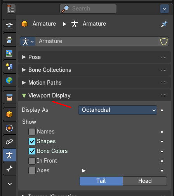Select the Head axes position button
The image size is (174, 196).
click(145, 181)
